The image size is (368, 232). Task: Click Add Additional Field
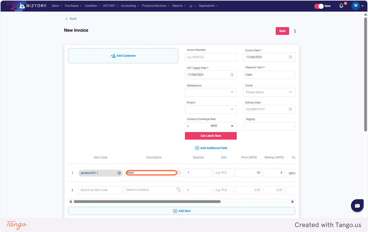[x=211, y=148]
